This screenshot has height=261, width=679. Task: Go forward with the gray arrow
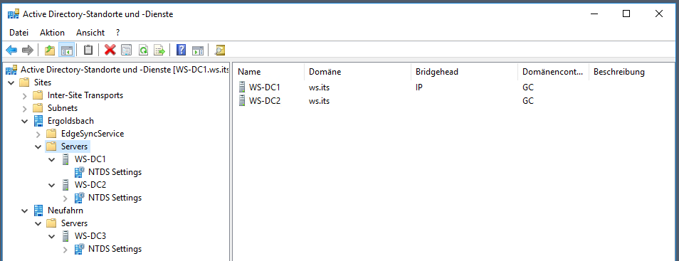[x=27, y=50]
